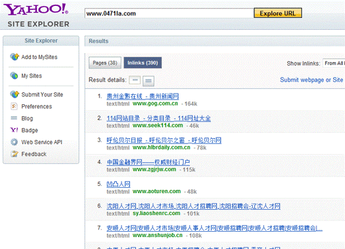345x249 pixels.
Task: Click the My Sites globe icon
Action: pos(14,76)
